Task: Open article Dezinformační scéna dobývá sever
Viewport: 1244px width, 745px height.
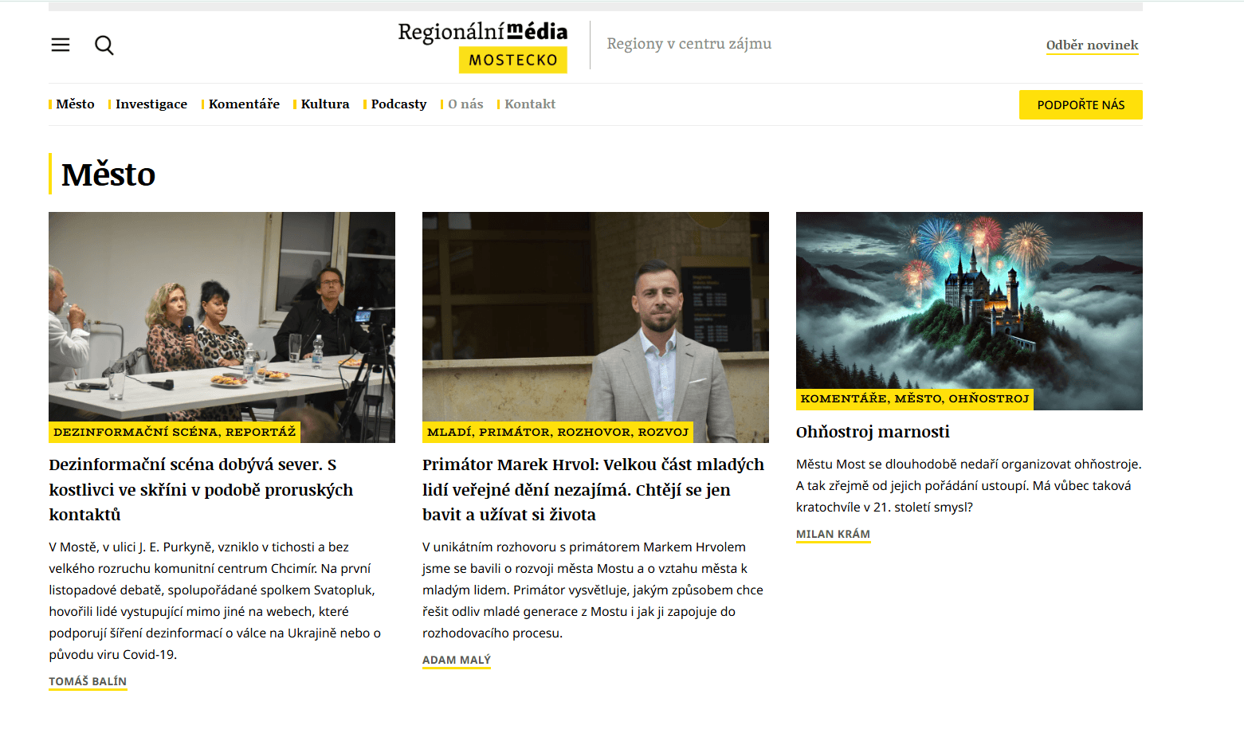Action: coord(201,489)
